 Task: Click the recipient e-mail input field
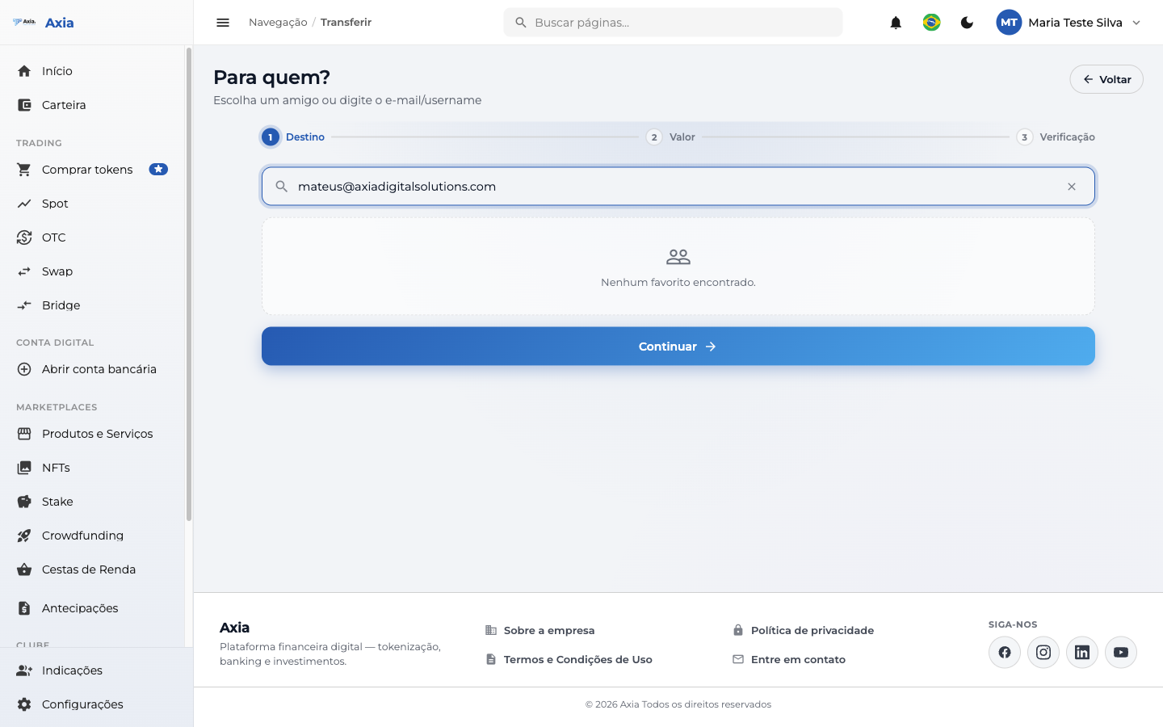[x=678, y=187]
